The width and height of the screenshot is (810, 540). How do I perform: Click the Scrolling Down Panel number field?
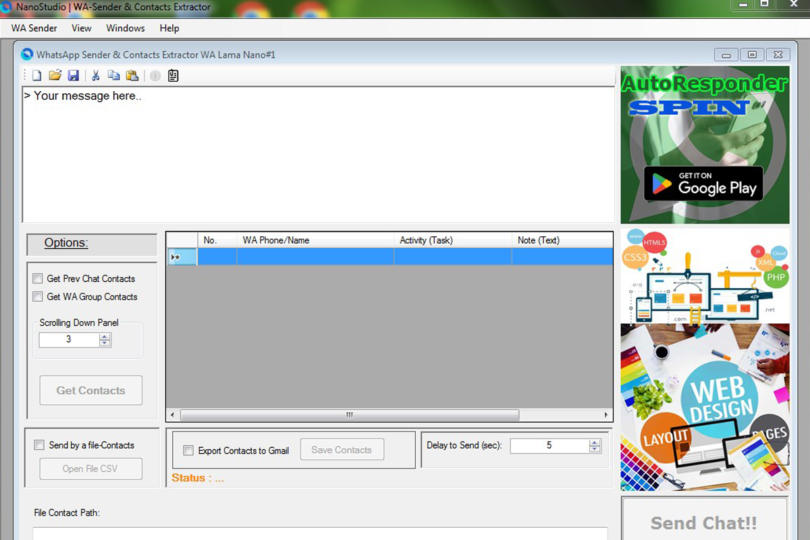tap(69, 340)
